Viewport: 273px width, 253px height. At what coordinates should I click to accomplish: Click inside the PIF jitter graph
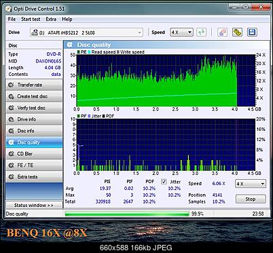point(166,144)
